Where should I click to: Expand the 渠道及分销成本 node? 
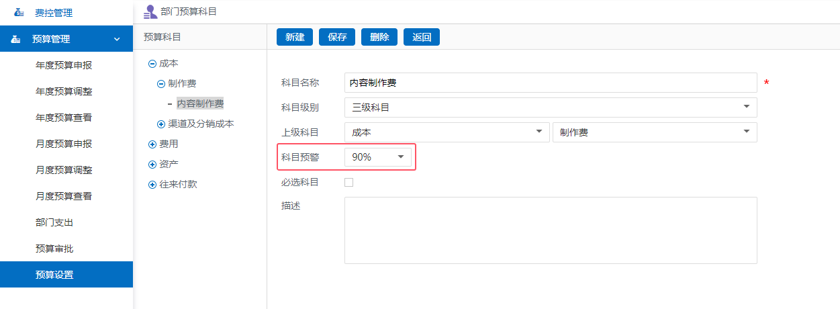[x=160, y=124]
